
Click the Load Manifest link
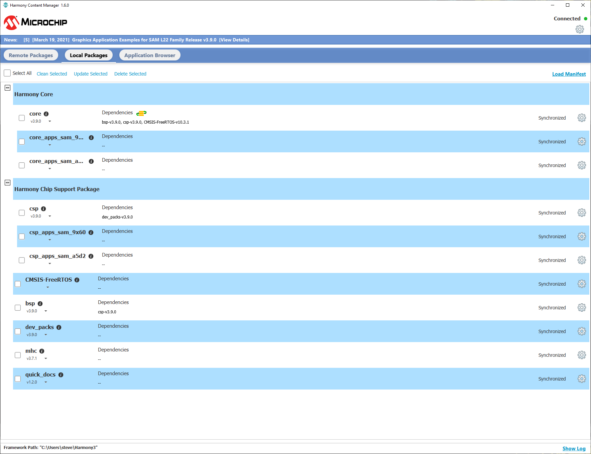tap(569, 74)
